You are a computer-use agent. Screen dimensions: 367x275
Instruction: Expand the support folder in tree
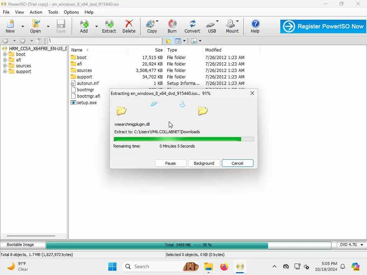pos(5,71)
